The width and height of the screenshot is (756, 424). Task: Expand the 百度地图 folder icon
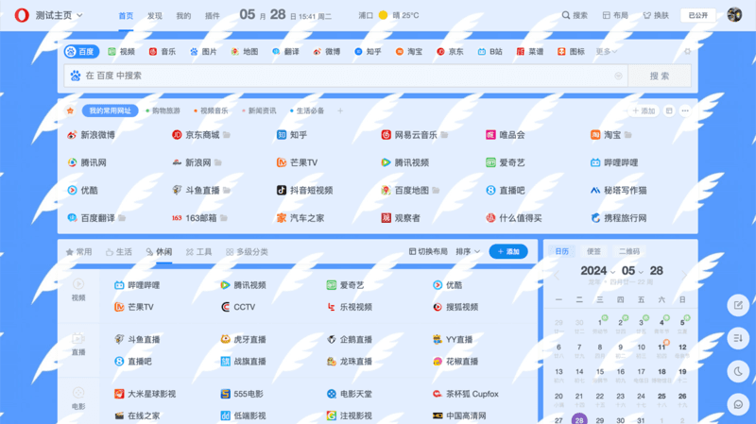click(436, 191)
